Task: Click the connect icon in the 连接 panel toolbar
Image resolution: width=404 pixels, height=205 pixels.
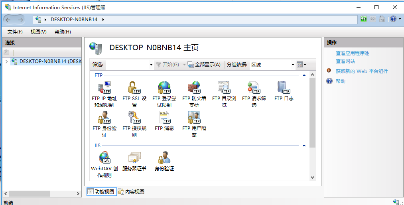Action: 7,52
